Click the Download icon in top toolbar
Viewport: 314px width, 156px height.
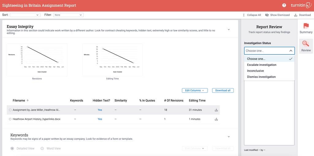(x=296, y=15)
